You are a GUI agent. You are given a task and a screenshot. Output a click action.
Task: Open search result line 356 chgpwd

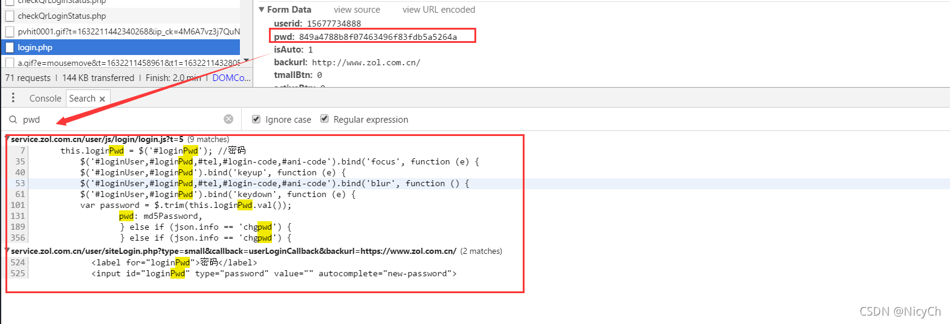[x=205, y=238]
